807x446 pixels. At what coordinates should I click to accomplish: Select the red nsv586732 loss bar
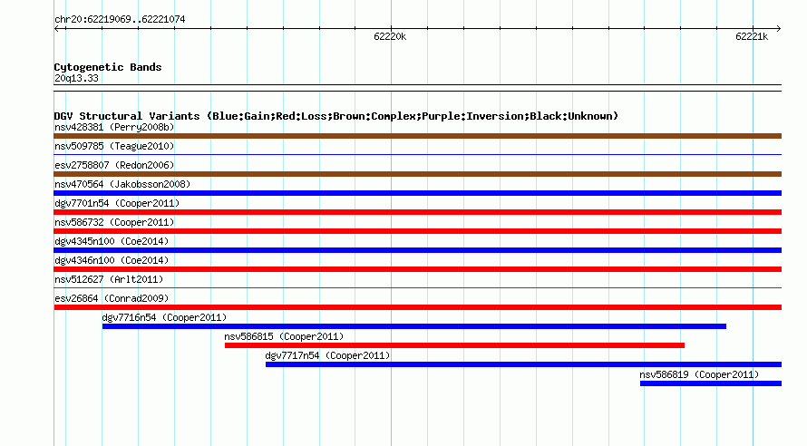click(417, 231)
